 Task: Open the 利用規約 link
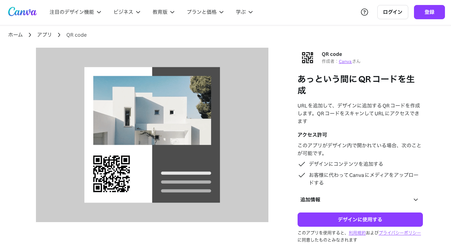tap(357, 232)
